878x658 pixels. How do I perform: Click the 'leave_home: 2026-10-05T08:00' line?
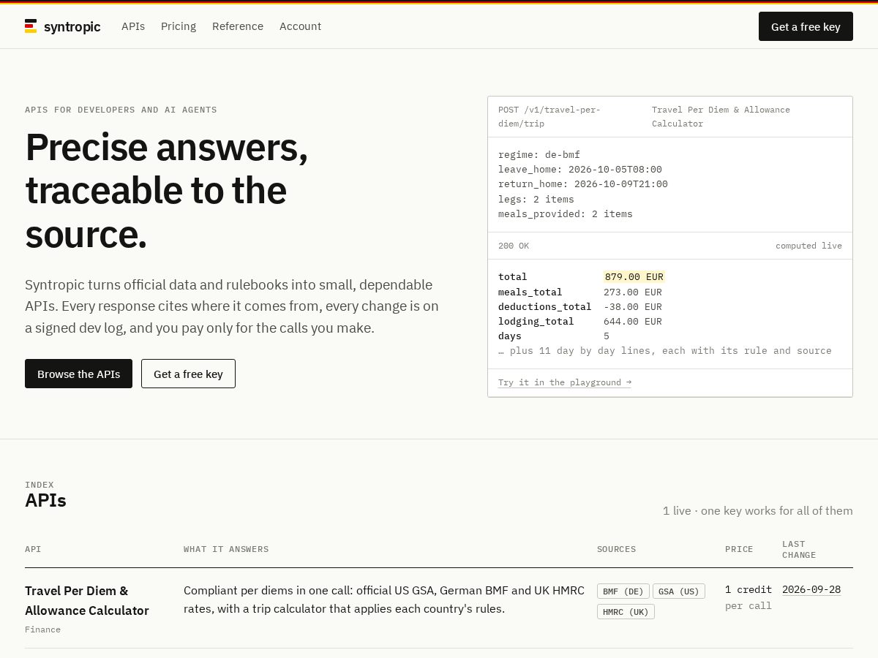click(580, 169)
